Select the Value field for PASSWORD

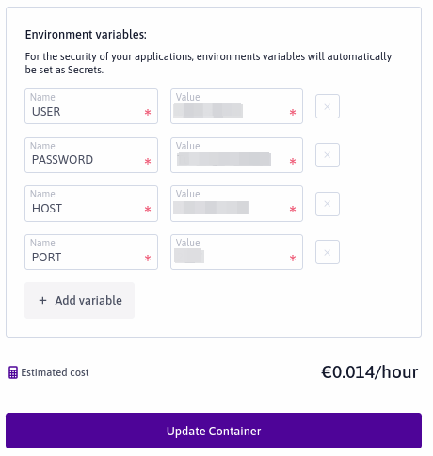coord(236,155)
